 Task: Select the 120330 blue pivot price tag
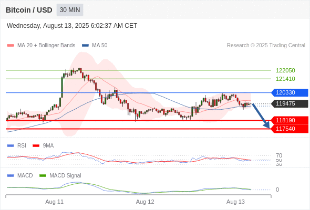coord(290,92)
